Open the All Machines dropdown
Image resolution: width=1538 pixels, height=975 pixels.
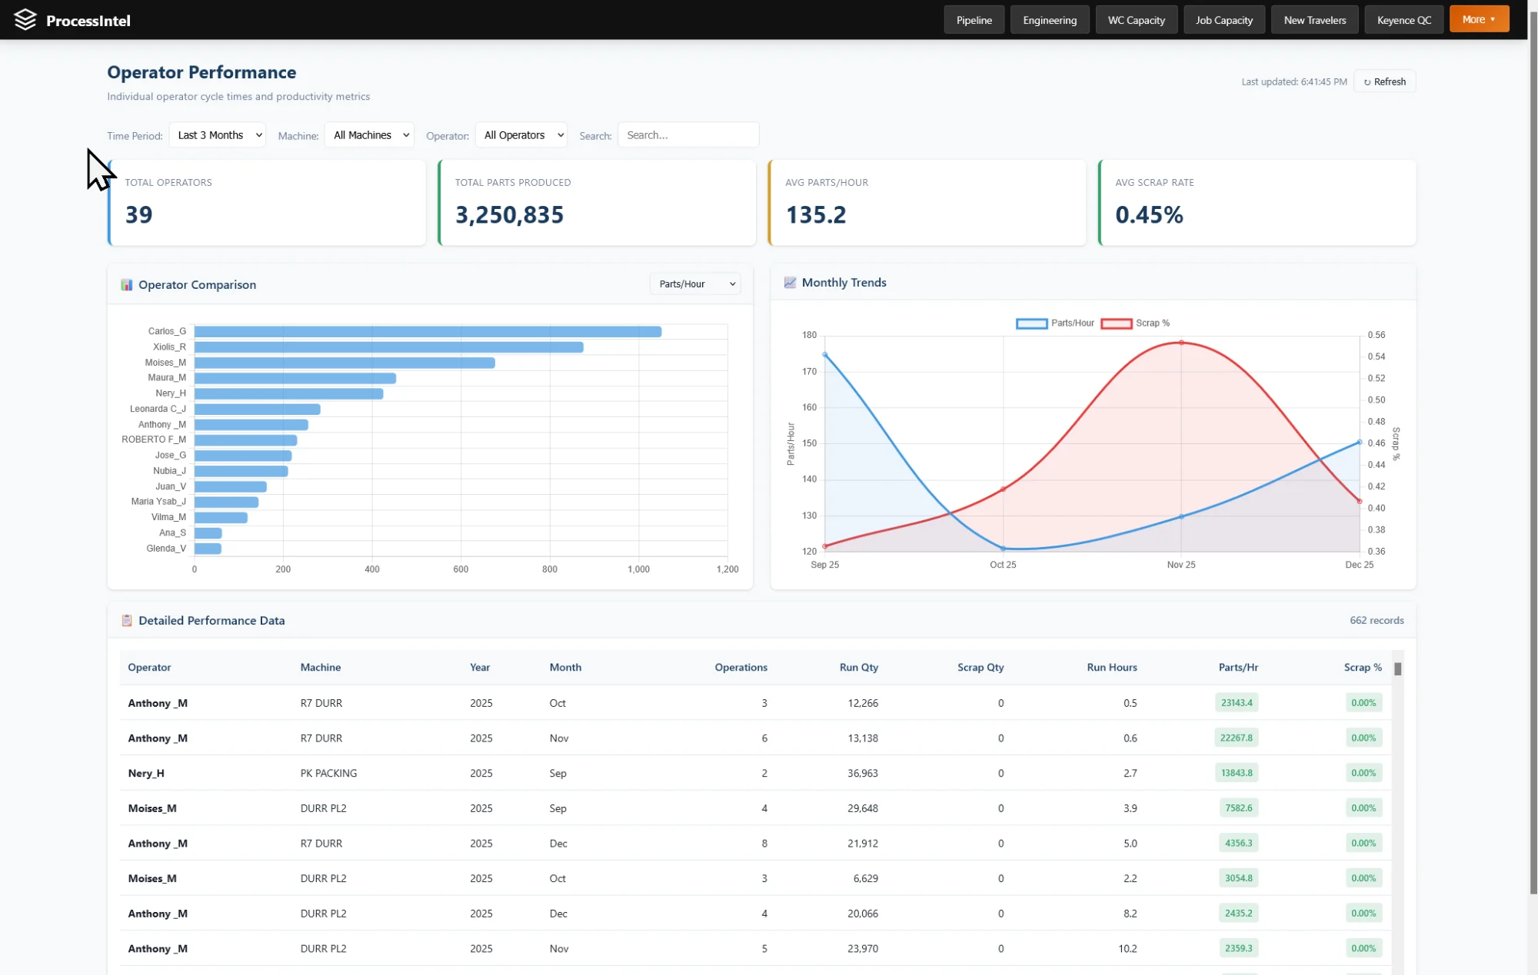[x=369, y=135]
